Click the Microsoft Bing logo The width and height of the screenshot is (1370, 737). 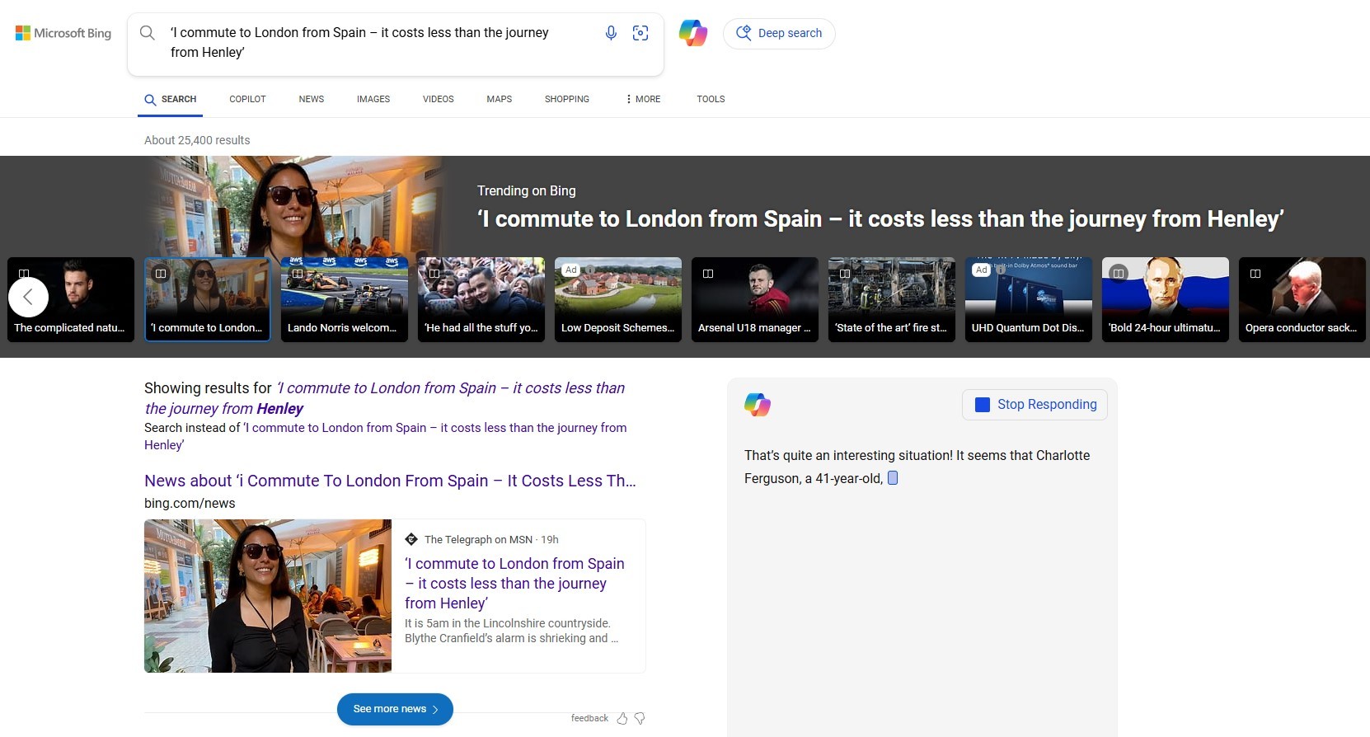[63, 33]
